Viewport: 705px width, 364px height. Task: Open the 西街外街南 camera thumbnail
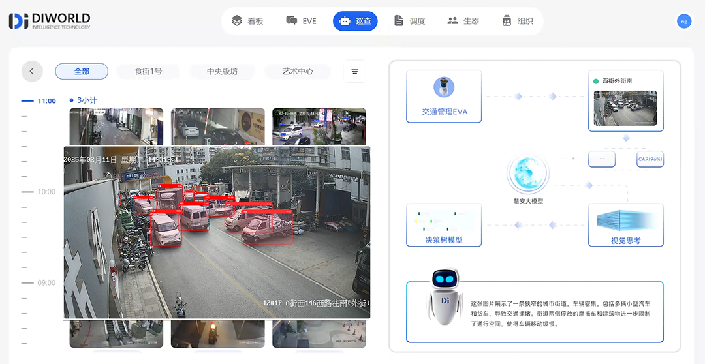[x=626, y=108]
